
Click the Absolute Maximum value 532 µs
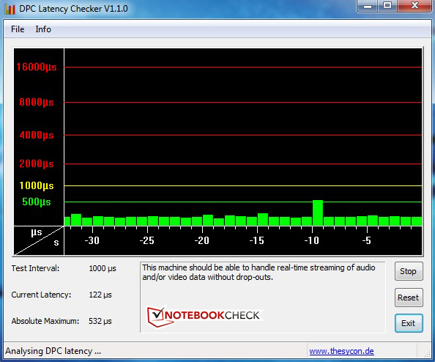pyautogui.click(x=100, y=321)
